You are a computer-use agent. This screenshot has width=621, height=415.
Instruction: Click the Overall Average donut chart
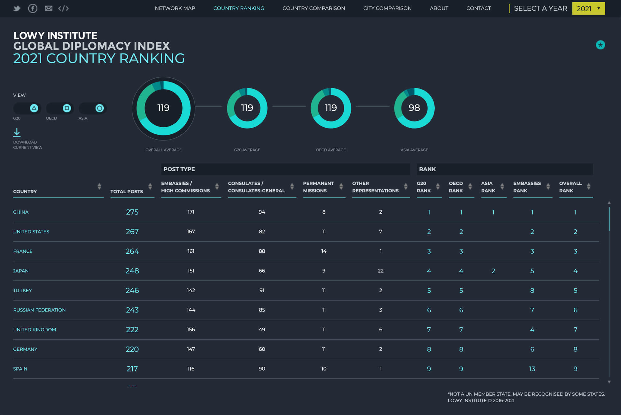164,108
